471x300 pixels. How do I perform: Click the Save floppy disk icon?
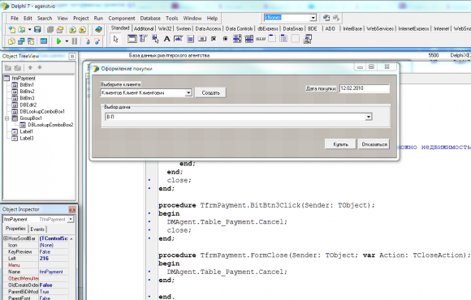click(x=37, y=29)
